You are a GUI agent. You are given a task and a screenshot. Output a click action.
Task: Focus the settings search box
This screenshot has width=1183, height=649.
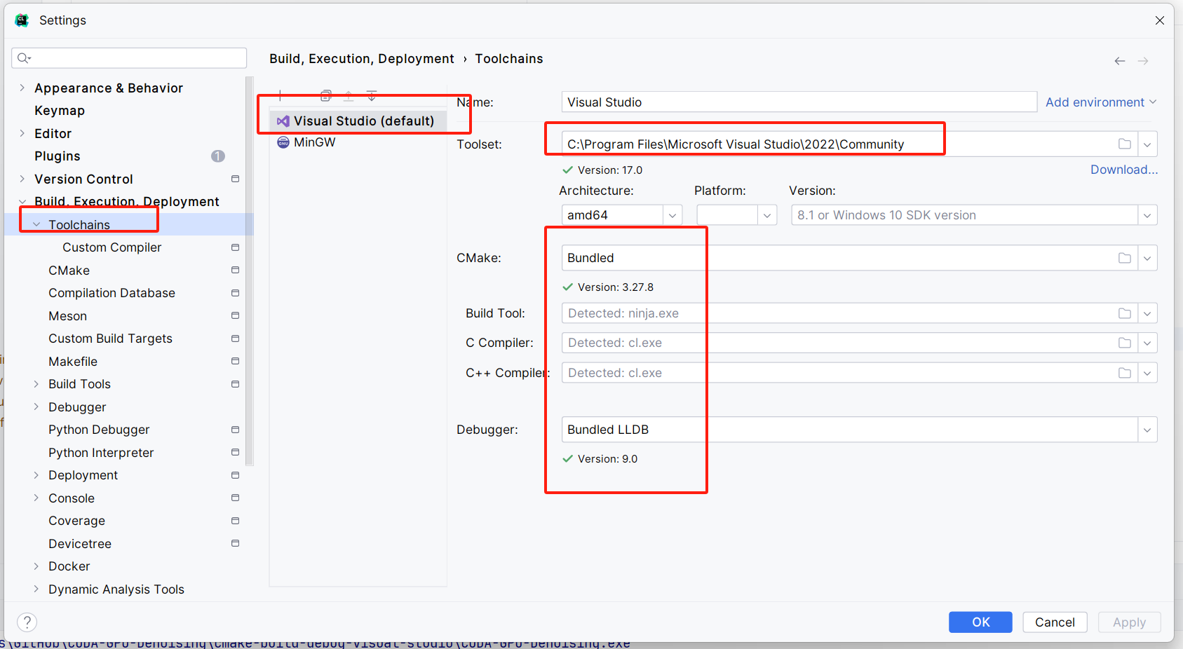point(129,58)
